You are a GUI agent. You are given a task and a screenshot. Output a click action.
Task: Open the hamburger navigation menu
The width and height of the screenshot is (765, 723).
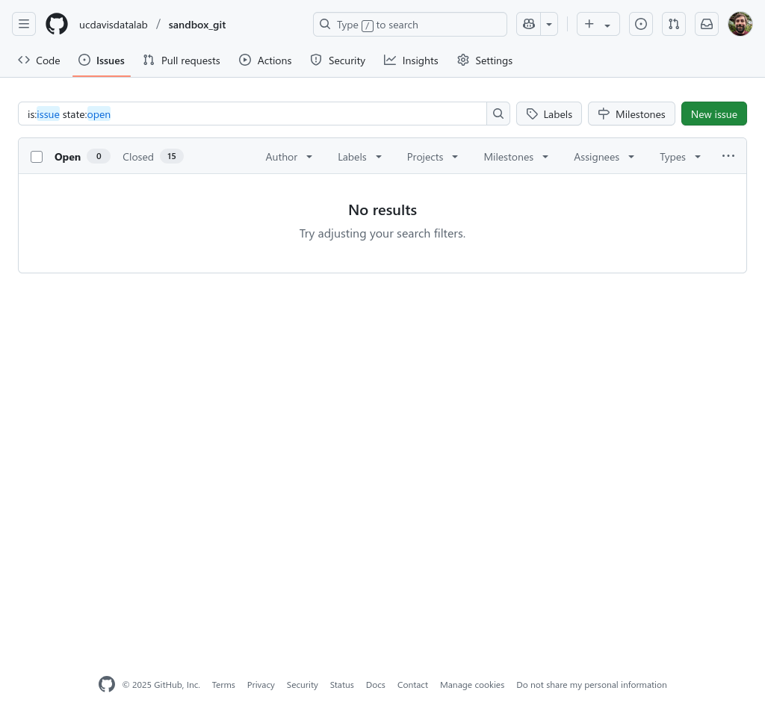[24, 25]
